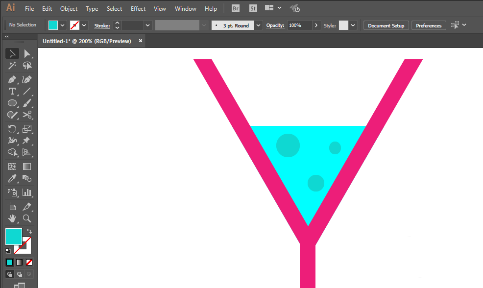Choose the Ellipse tool

[12, 103]
